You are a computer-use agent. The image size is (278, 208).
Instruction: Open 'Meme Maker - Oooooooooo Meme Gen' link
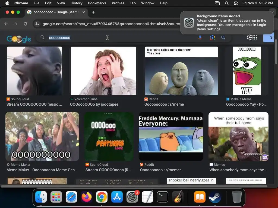coord(42,170)
